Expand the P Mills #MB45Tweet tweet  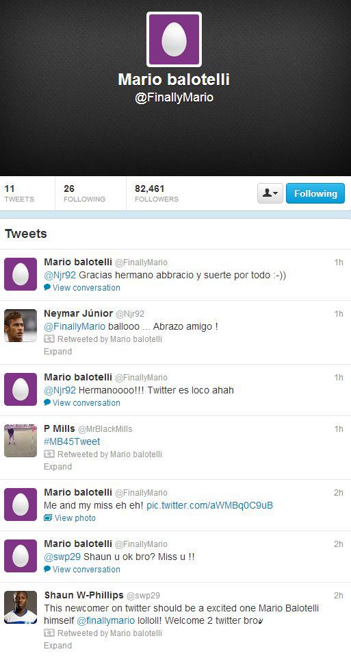click(57, 467)
